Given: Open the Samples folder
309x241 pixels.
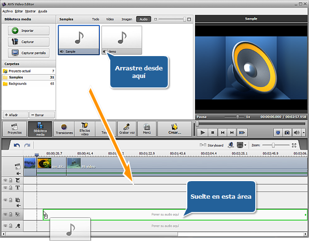Looking at the screenshot, I should tap(29, 77).
